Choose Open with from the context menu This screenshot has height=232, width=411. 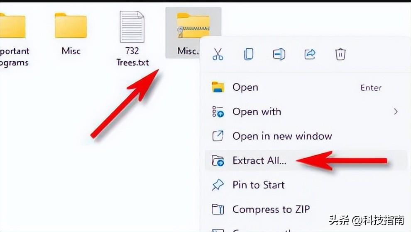[x=306, y=112]
